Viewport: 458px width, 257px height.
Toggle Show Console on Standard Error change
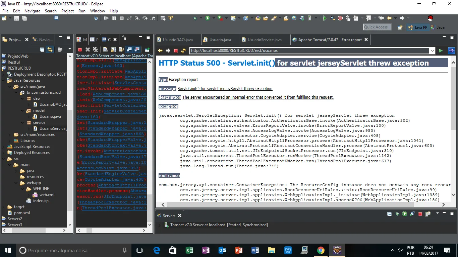click(x=137, y=50)
